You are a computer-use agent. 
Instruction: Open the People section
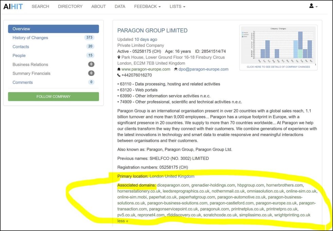(19, 56)
